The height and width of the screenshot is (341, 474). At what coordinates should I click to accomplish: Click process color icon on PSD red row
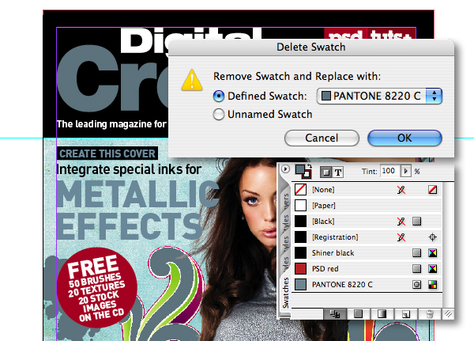[x=416, y=269]
